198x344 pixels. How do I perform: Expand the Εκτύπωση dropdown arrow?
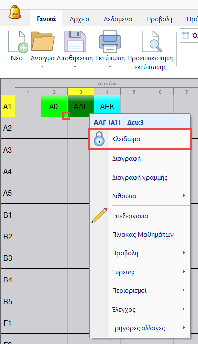pos(110,67)
